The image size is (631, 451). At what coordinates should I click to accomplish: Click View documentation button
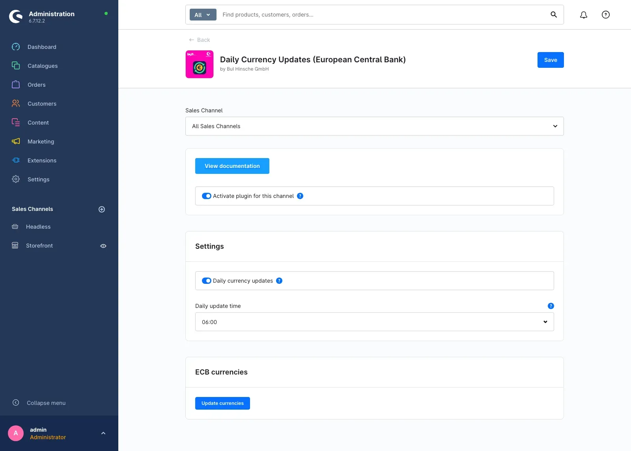point(232,166)
